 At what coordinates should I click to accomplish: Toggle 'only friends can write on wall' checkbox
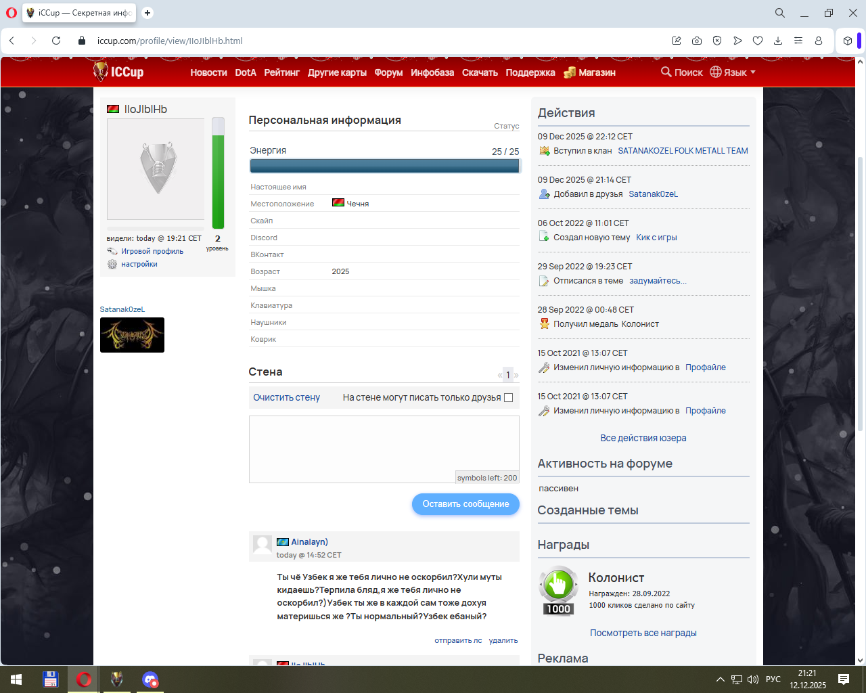509,398
